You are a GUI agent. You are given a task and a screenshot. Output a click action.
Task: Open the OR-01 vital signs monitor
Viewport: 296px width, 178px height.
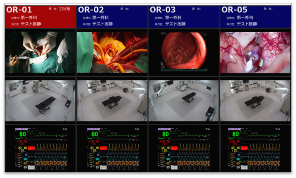pyautogui.click(x=41, y=148)
